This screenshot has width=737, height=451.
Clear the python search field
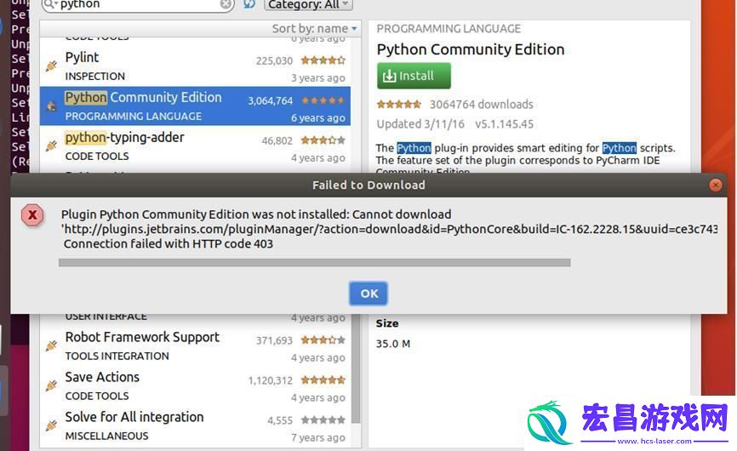point(226,4)
